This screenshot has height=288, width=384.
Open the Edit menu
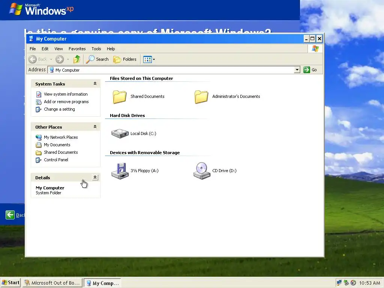45,49
